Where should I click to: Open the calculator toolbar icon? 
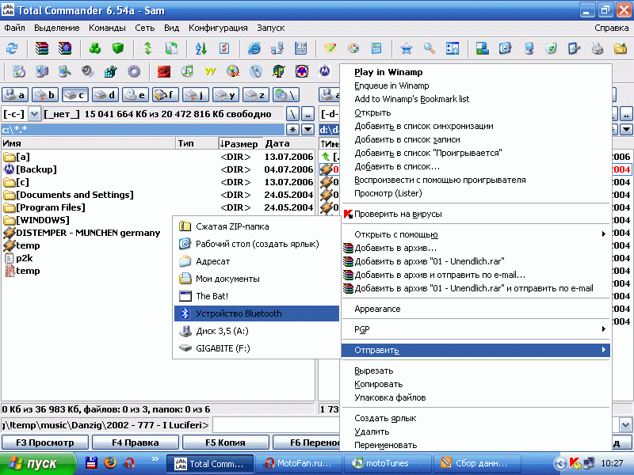(376, 49)
